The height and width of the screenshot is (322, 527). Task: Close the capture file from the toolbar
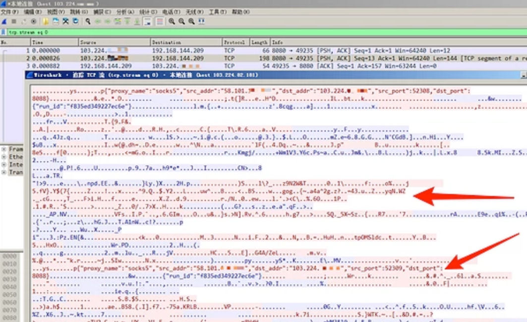[65, 21]
